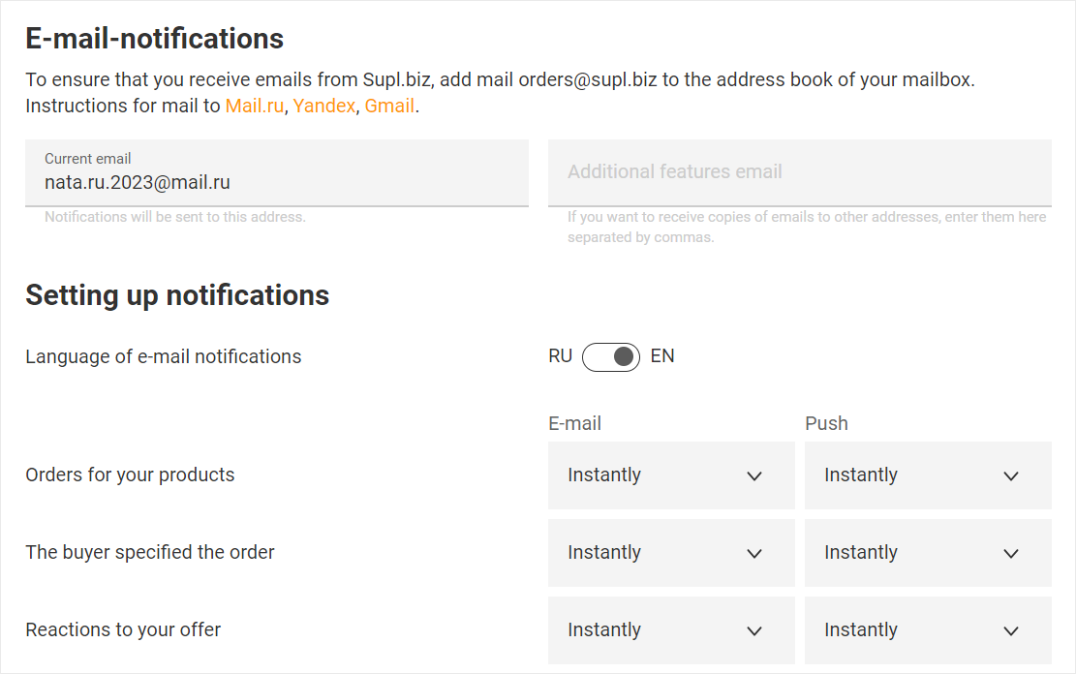Click the Orders for your products label

pyautogui.click(x=130, y=475)
